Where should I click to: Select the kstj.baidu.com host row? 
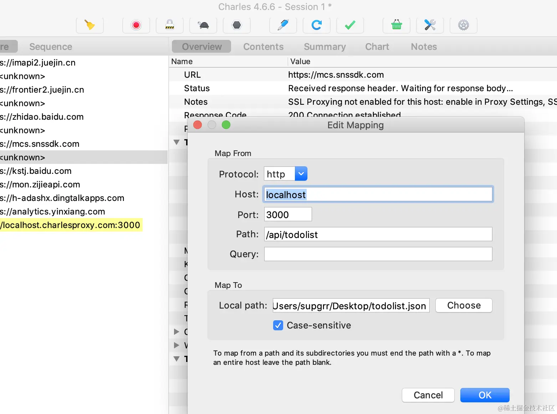[x=84, y=171]
